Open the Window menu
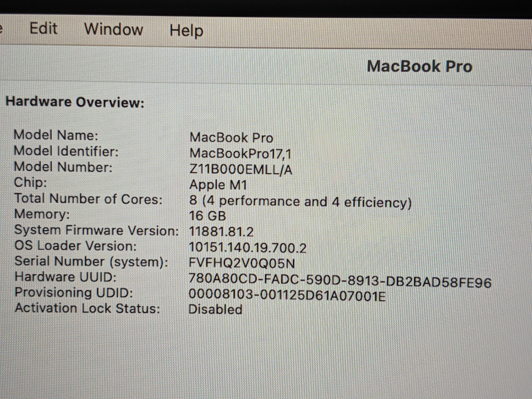 [114, 29]
